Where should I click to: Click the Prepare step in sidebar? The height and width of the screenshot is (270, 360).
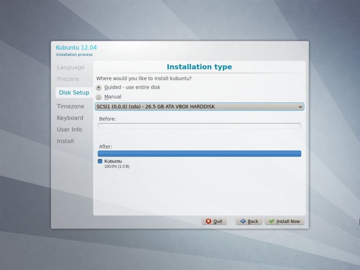coord(68,79)
